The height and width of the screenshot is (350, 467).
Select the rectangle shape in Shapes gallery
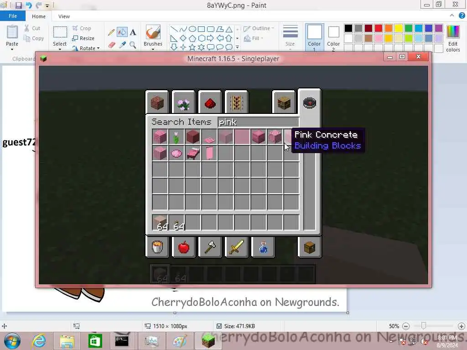(201, 29)
